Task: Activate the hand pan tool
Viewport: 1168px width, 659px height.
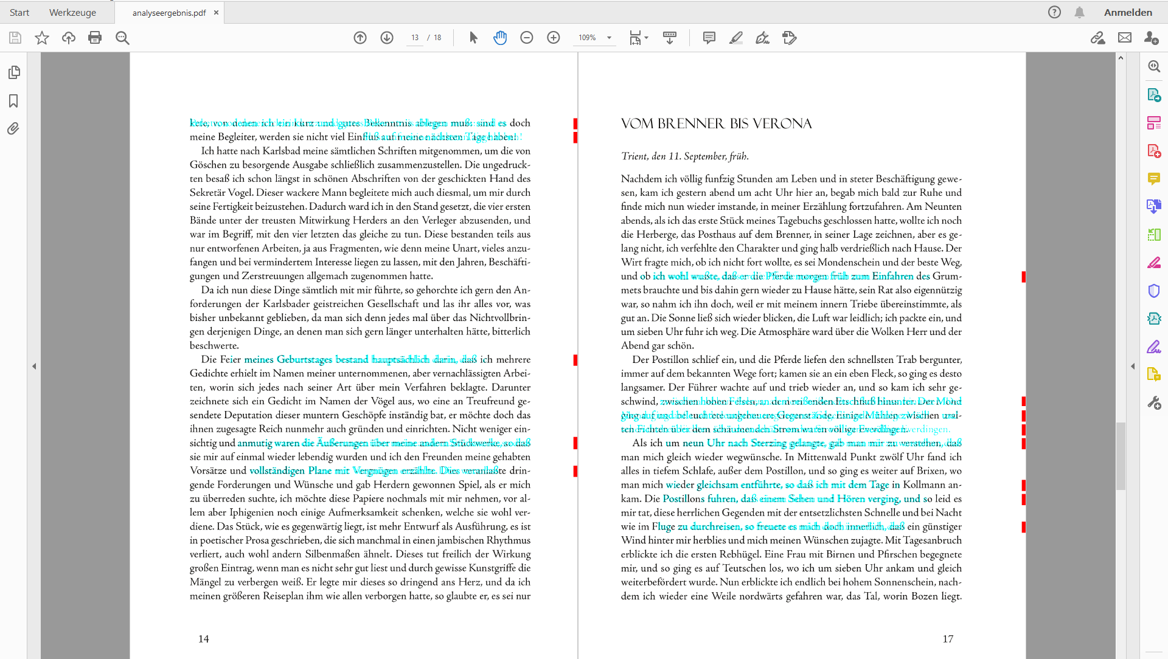Action: [500, 38]
